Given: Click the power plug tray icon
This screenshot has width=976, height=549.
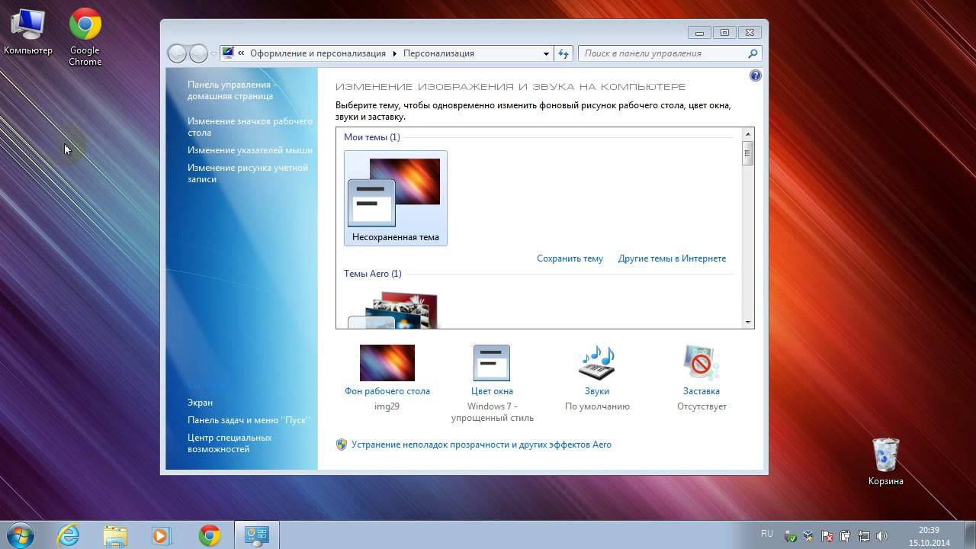Looking at the screenshot, I should click(x=846, y=536).
